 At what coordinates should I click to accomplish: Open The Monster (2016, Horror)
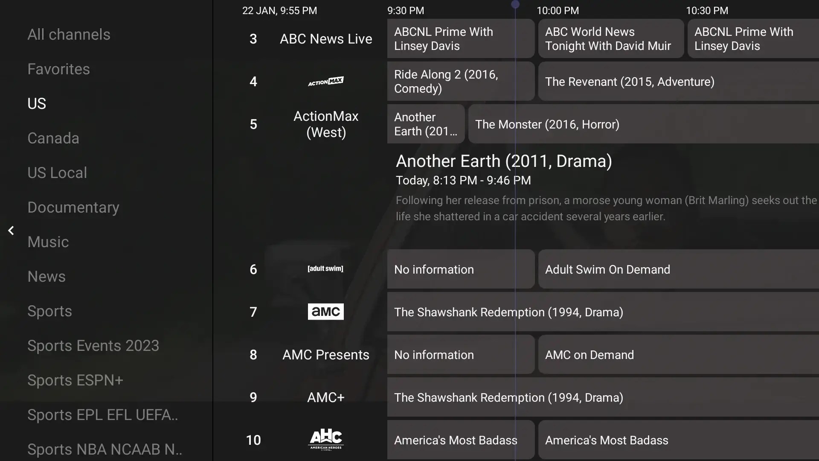pos(644,124)
